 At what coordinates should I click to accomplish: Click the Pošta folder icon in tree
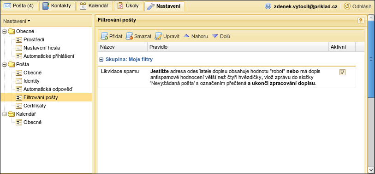coord(11,65)
